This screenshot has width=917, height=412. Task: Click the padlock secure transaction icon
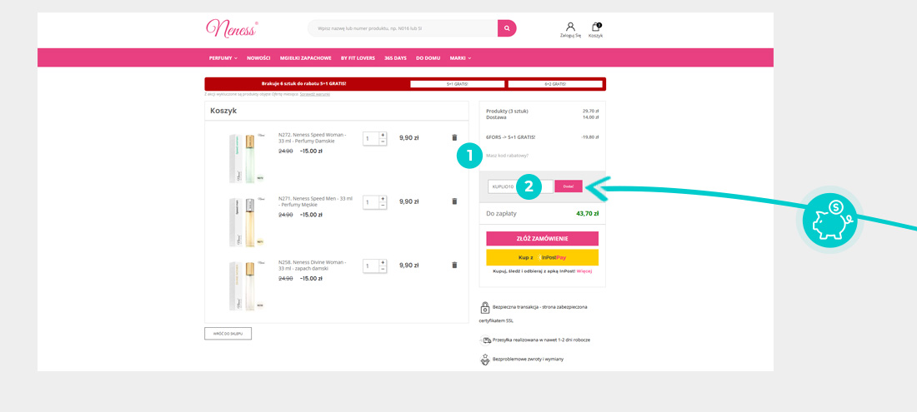tap(485, 307)
